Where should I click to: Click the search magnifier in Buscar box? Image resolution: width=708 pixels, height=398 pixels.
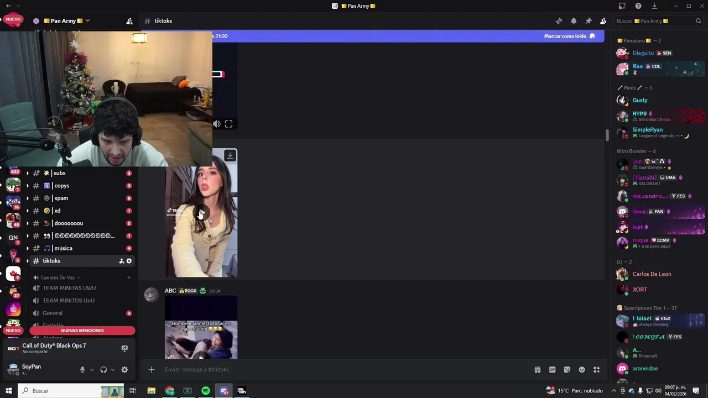[698, 21]
